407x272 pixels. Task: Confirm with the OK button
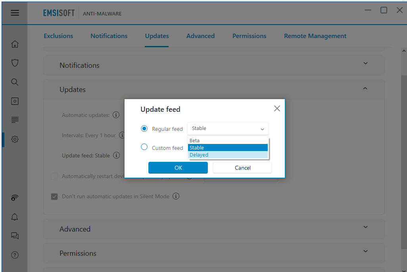(178, 168)
